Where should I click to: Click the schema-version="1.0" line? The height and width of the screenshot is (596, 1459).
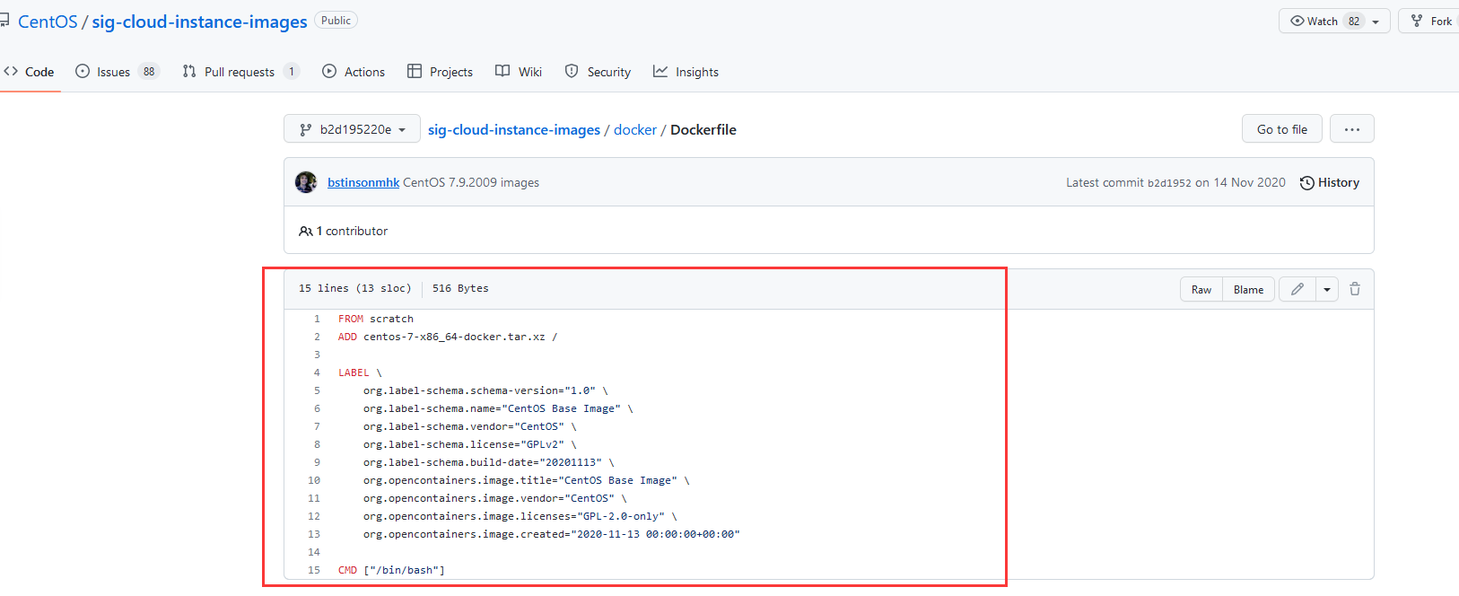coord(485,390)
